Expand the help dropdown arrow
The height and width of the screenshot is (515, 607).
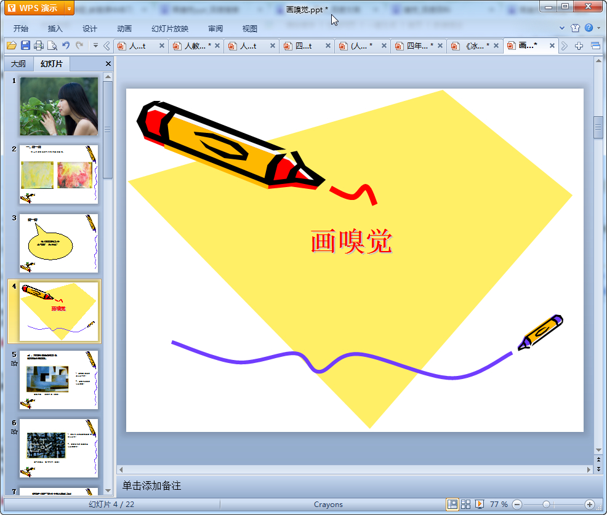tap(599, 28)
